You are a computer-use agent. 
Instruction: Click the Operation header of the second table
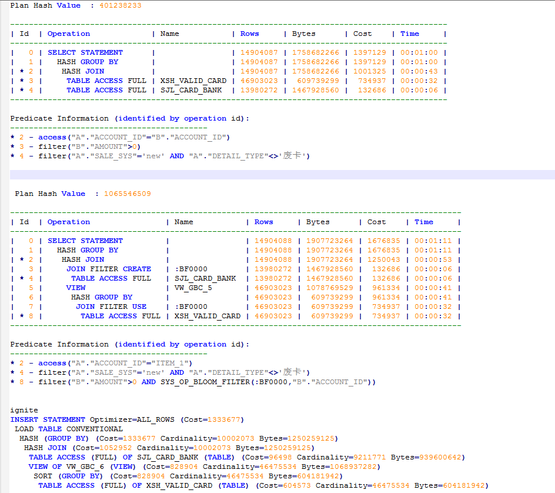[x=69, y=222]
